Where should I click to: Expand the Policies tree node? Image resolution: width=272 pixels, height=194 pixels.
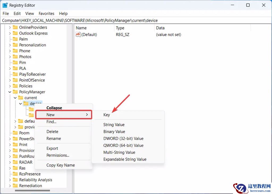pos(10,86)
